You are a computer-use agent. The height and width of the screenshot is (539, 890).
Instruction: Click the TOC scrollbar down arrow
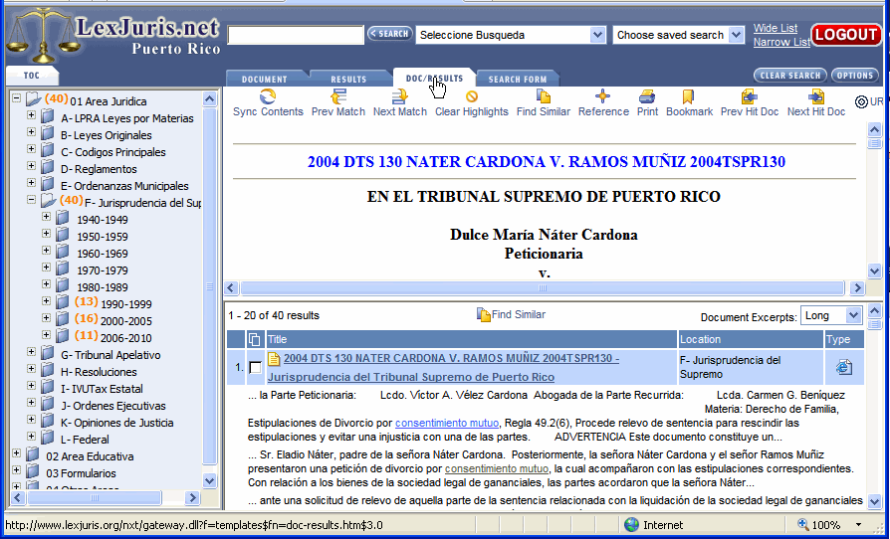click(x=209, y=480)
